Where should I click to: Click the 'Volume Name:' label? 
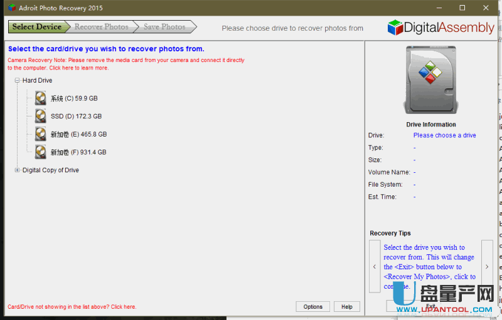(x=389, y=172)
